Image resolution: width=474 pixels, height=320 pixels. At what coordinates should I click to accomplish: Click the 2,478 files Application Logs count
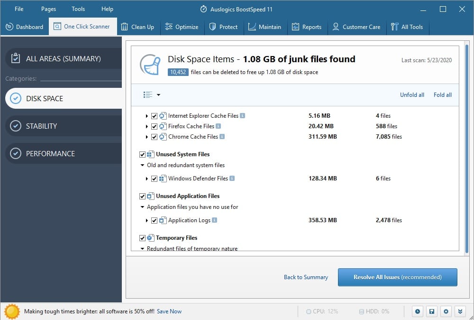389,220
